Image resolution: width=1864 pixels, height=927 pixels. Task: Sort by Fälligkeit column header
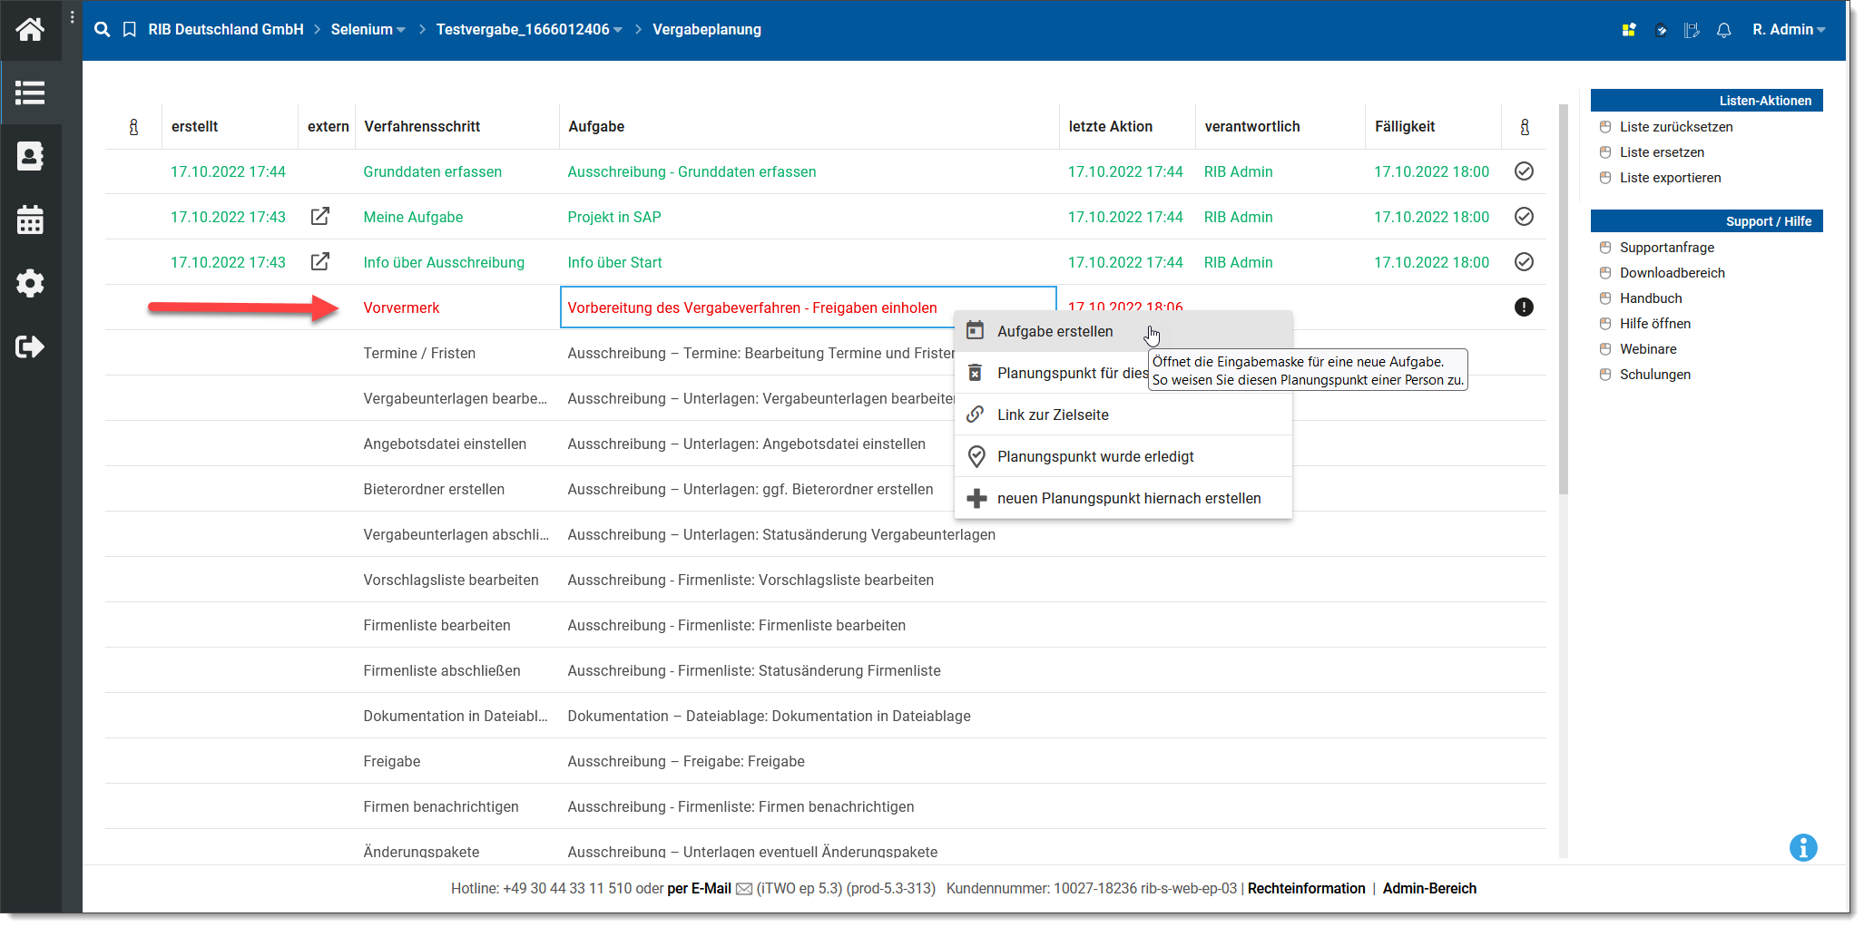1404,127
